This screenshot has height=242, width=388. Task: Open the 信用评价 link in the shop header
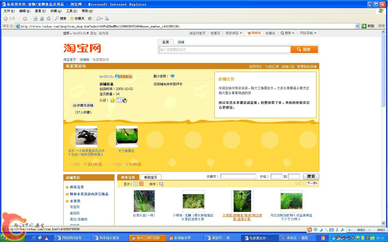[255, 66]
